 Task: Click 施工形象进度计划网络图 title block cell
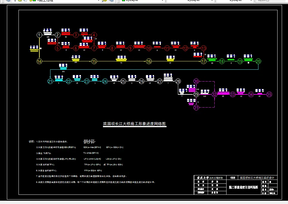(x=243, y=187)
